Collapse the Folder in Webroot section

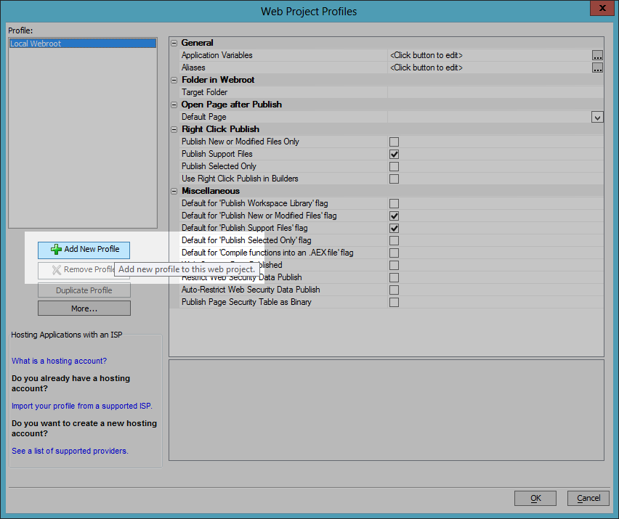coord(174,80)
